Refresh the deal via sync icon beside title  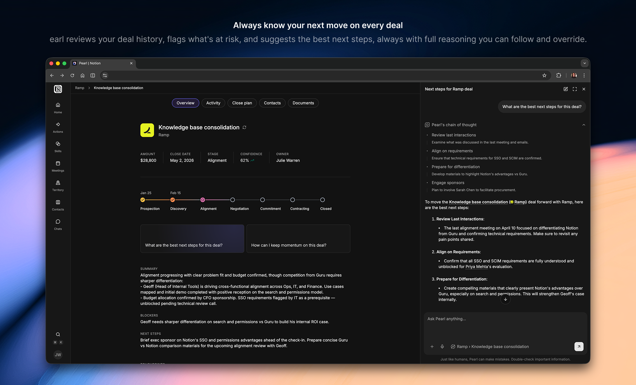(244, 127)
